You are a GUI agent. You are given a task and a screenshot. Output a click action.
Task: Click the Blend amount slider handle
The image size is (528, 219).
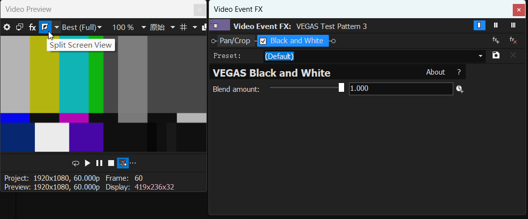[342, 88]
